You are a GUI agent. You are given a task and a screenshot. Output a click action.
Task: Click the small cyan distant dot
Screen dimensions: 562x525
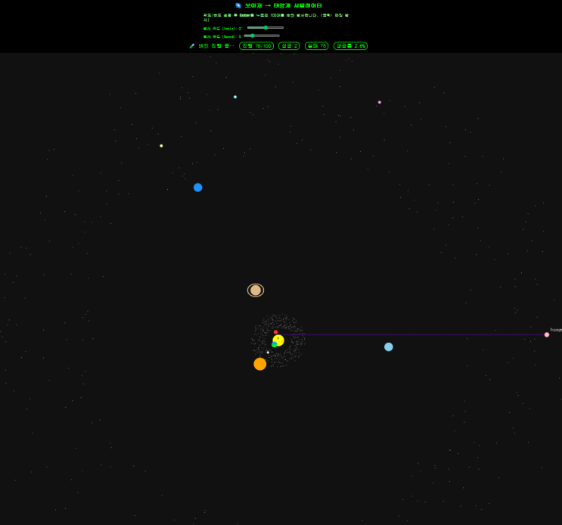(x=235, y=97)
